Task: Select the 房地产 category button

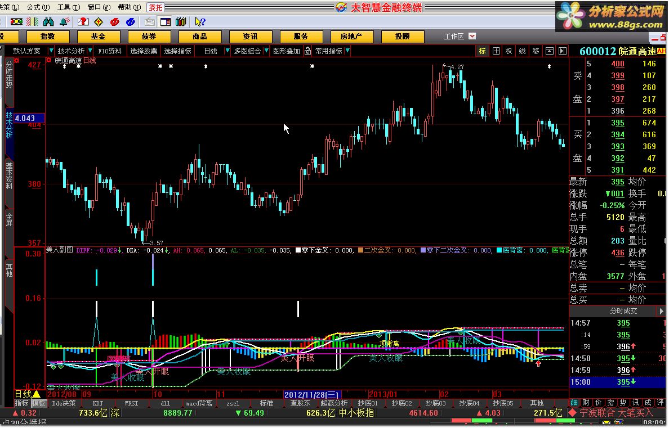Action: point(351,37)
